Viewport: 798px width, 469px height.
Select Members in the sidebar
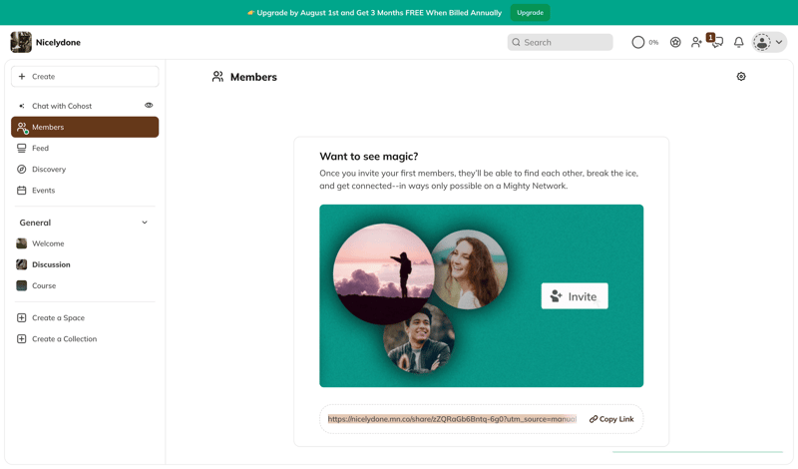tap(85, 127)
